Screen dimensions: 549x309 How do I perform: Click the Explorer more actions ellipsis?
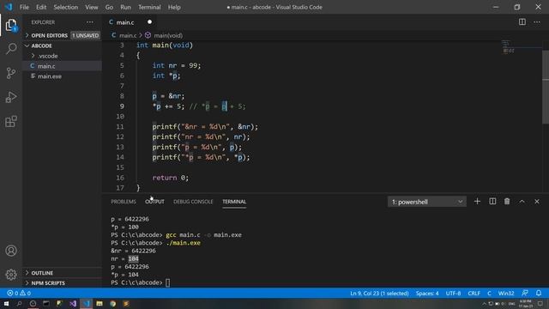90,22
